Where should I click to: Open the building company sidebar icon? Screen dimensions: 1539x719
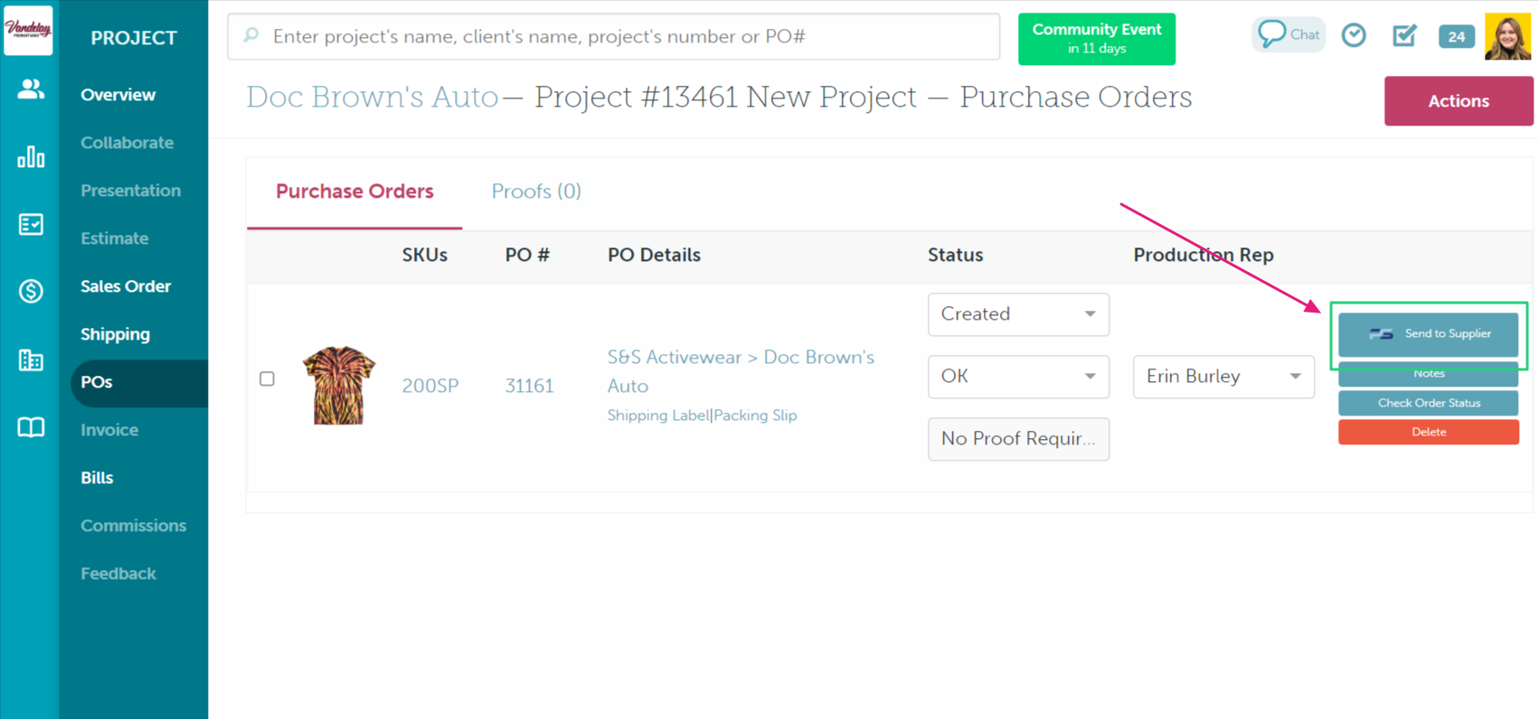pos(31,360)
